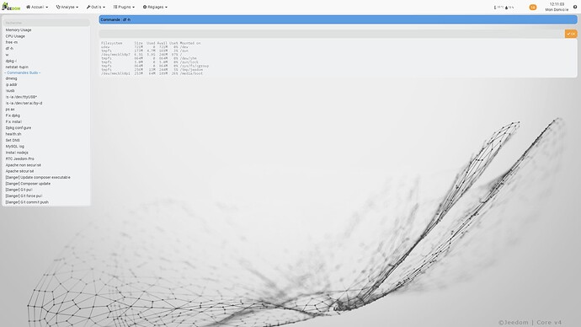The width and height of the screenshot is (581, 327).
Task: Select the Apache non sécurisé entry
Action: 24,165
